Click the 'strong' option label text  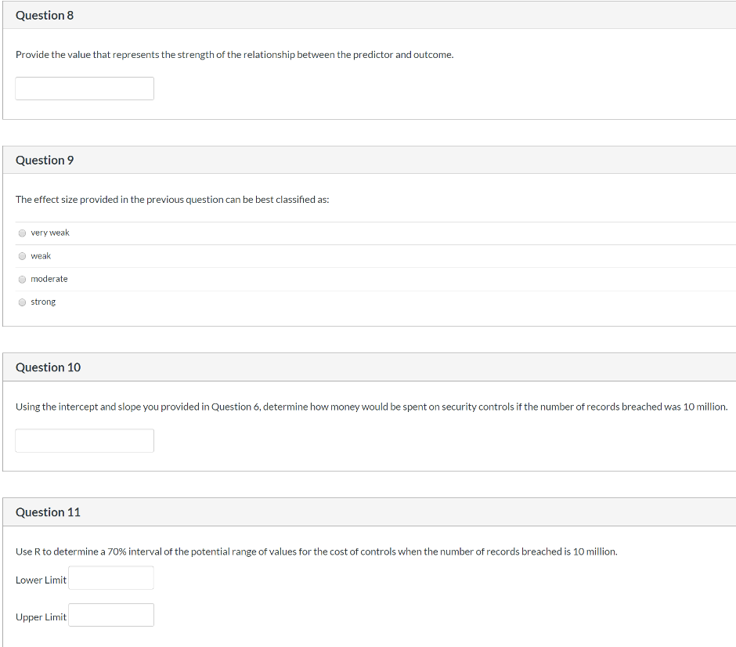[x=43, y=302]
